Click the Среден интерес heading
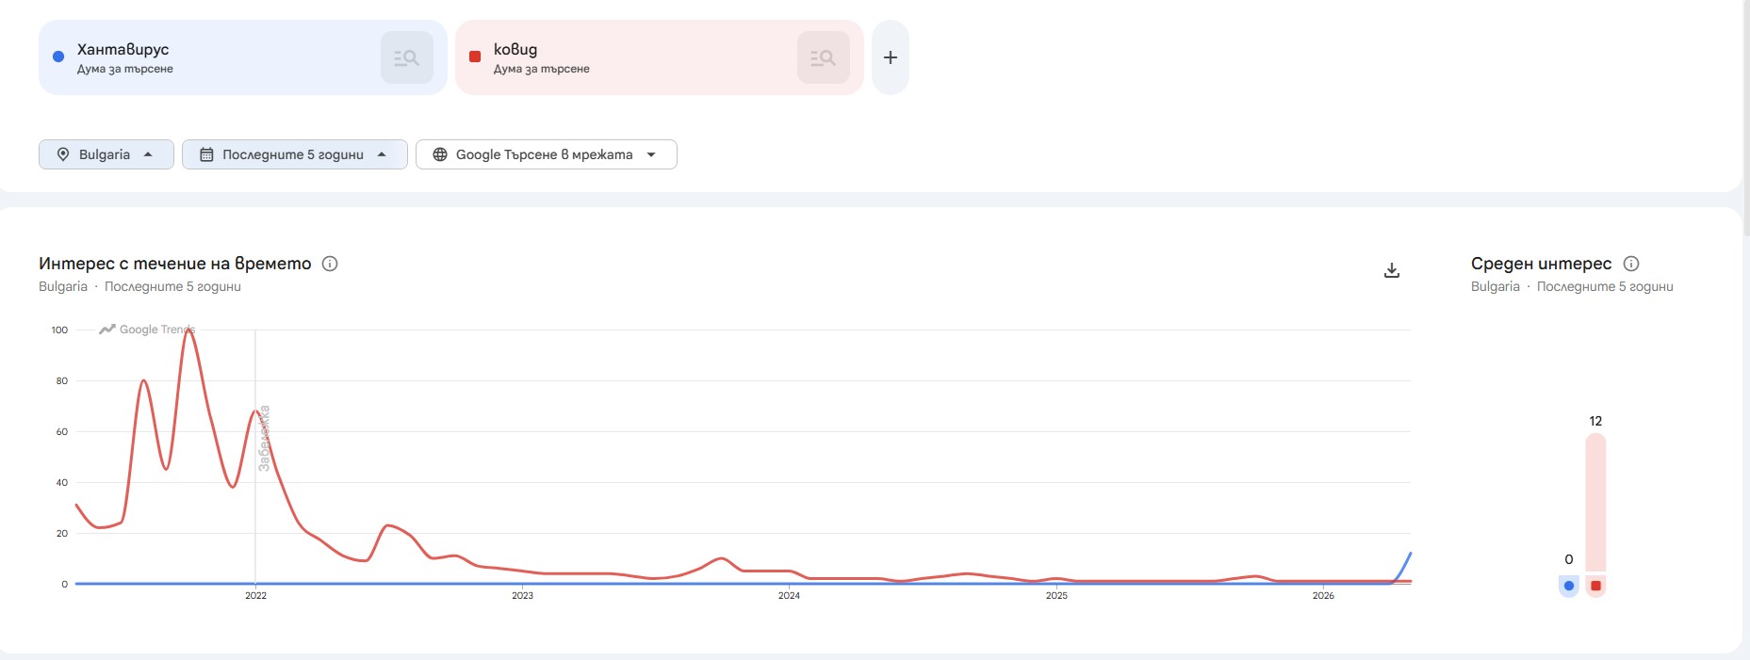The height and width of the screenshot is (660, 1750). click(1541, 264)
